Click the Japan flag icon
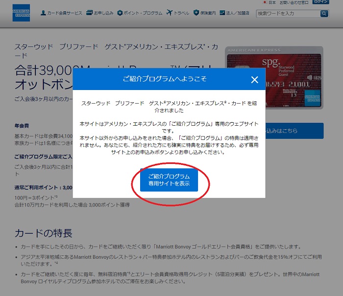Screen dimensions: 343x296 [265, 2]
